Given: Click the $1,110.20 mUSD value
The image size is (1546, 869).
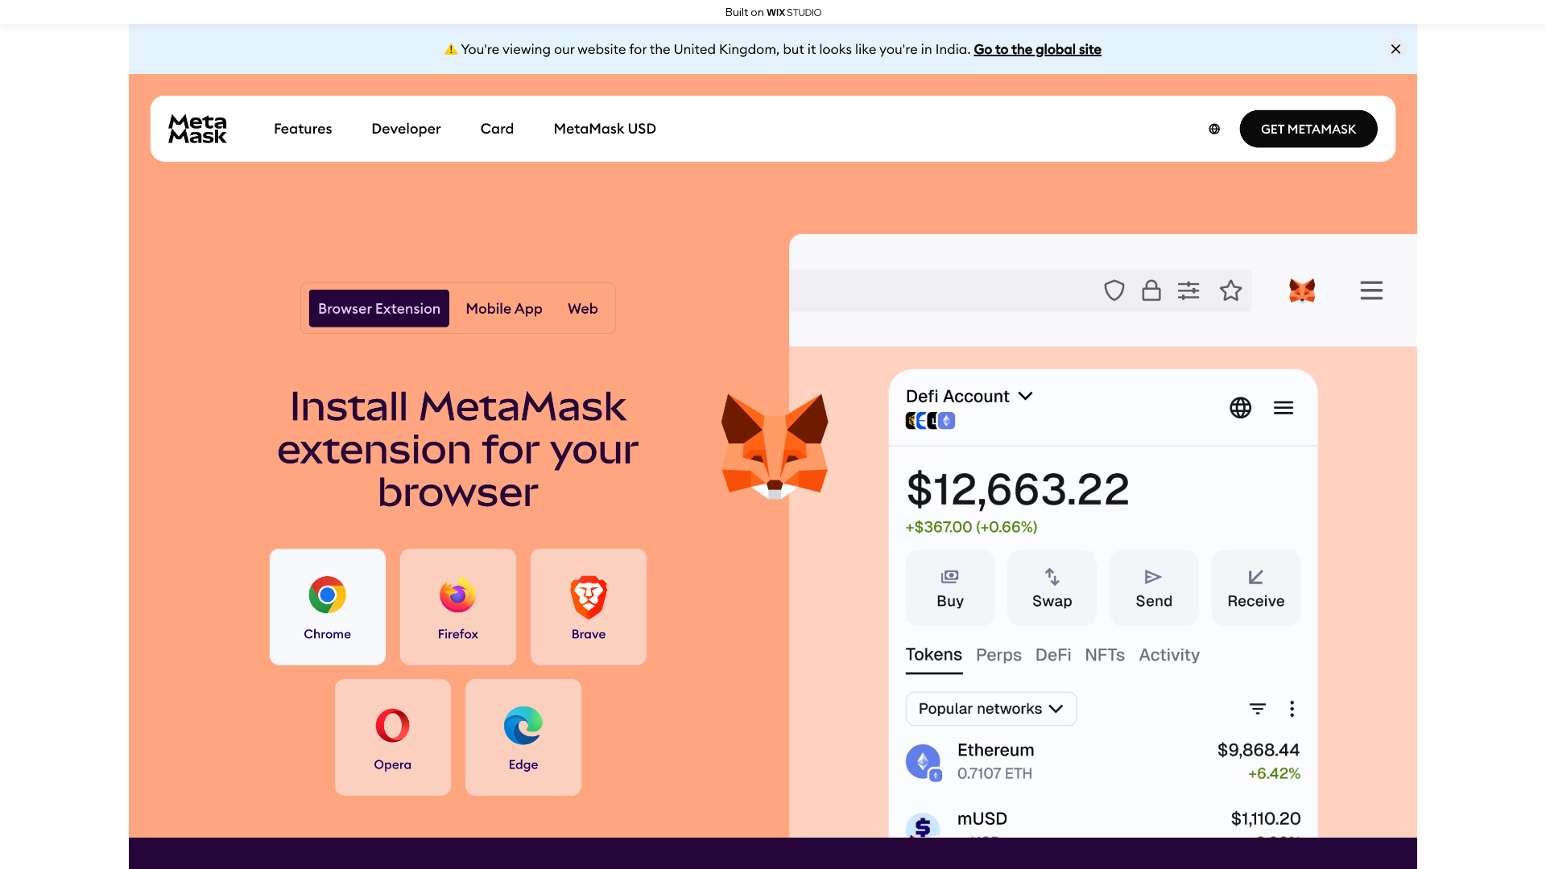Looking at the screenshot, I should [1266, 818].
